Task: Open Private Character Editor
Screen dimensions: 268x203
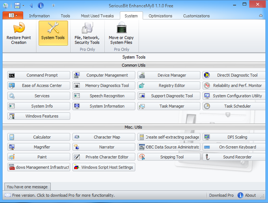Action: click(104, 157)
